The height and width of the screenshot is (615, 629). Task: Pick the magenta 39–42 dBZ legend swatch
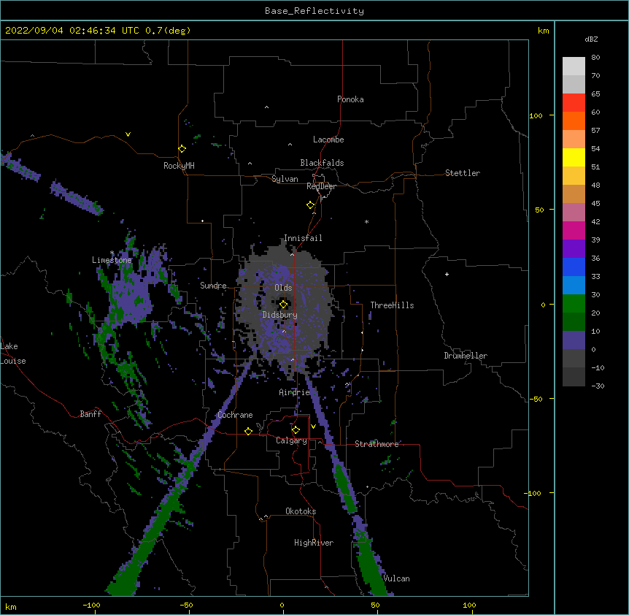pyautogui.click(x=574, y=230)
